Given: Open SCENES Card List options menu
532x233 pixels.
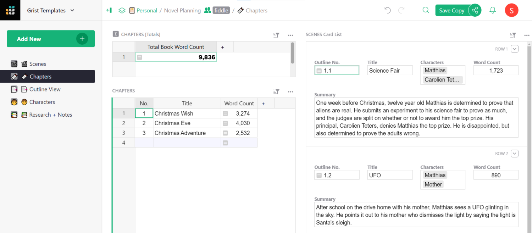Looking at the screenshot, I should click(527, 35).
